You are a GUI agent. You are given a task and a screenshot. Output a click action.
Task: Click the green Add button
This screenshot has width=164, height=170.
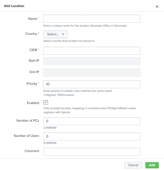[152, 165]
